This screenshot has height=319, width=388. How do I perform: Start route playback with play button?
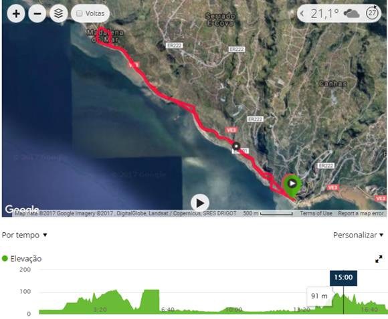click(x=200, y=203)
